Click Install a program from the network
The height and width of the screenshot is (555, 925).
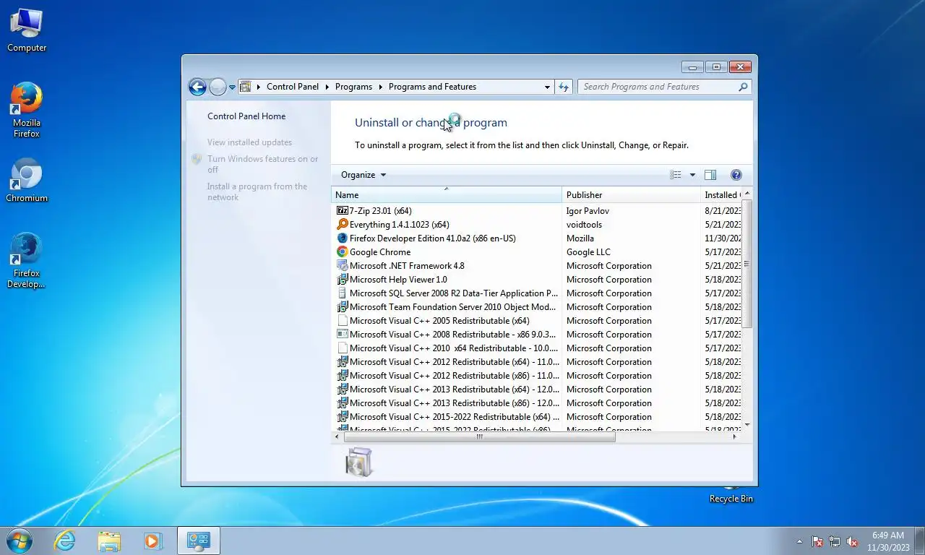click(x=257, y=192)
